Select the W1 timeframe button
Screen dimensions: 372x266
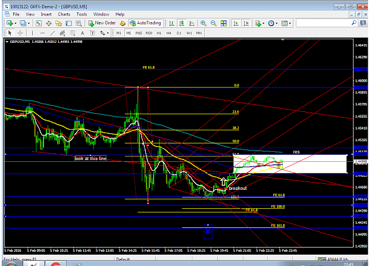pos(189,33)
